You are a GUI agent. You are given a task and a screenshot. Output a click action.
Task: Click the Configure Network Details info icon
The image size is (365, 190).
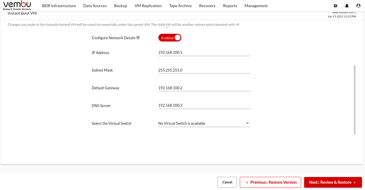[138, 38]
